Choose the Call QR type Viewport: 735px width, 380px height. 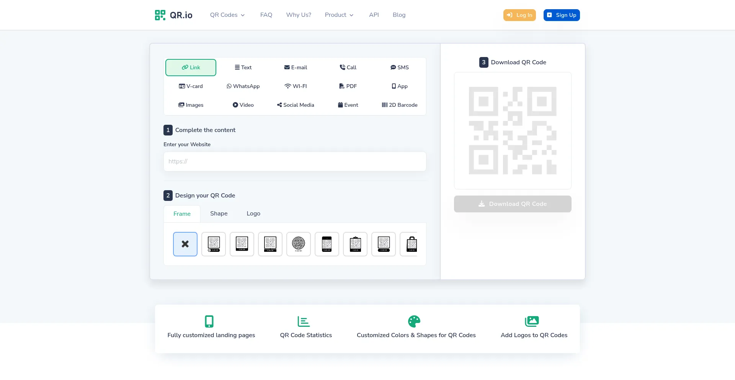tap(348, 67)
